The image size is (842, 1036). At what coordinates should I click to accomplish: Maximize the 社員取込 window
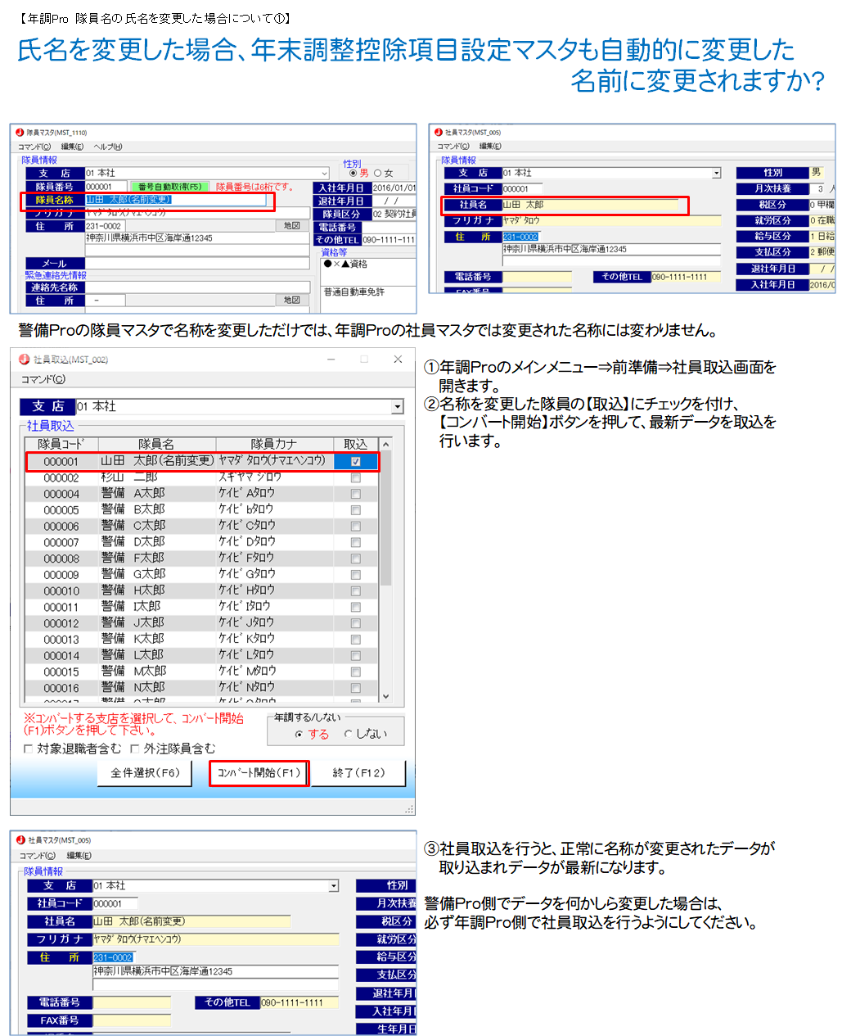click(x=364, y=360)
